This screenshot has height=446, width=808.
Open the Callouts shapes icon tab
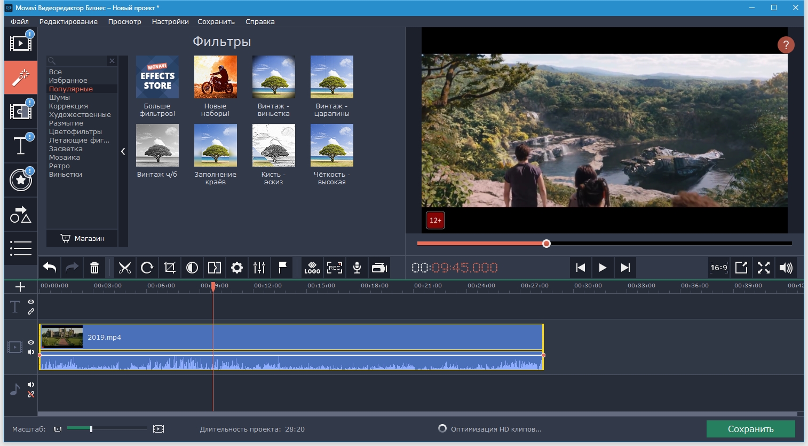21,214
